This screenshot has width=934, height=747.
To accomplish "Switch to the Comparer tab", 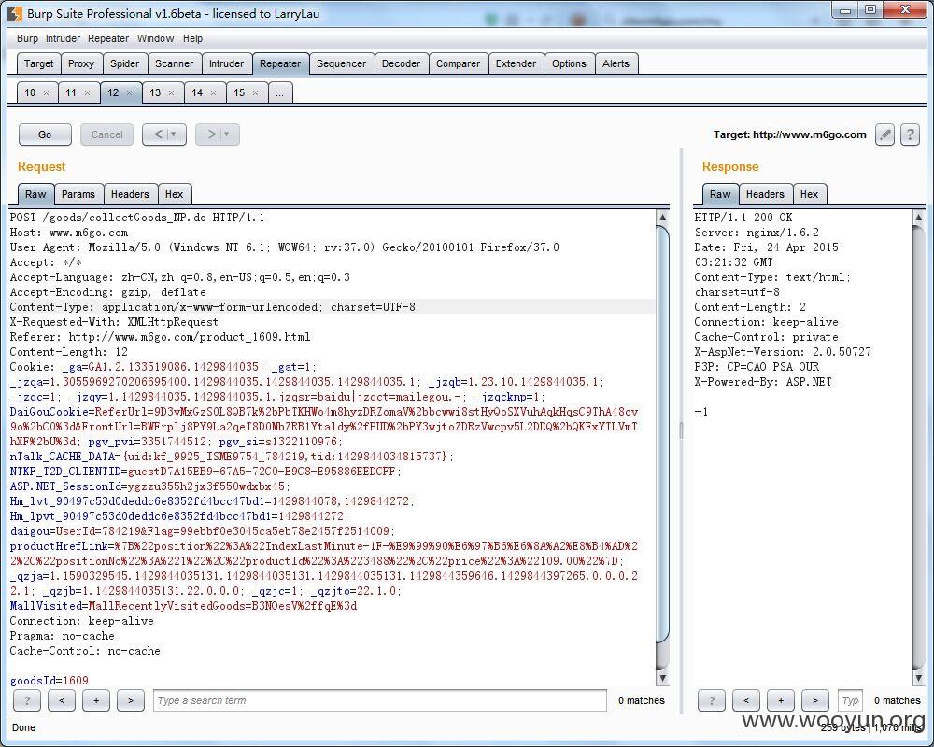I will (x=458, y=63).
